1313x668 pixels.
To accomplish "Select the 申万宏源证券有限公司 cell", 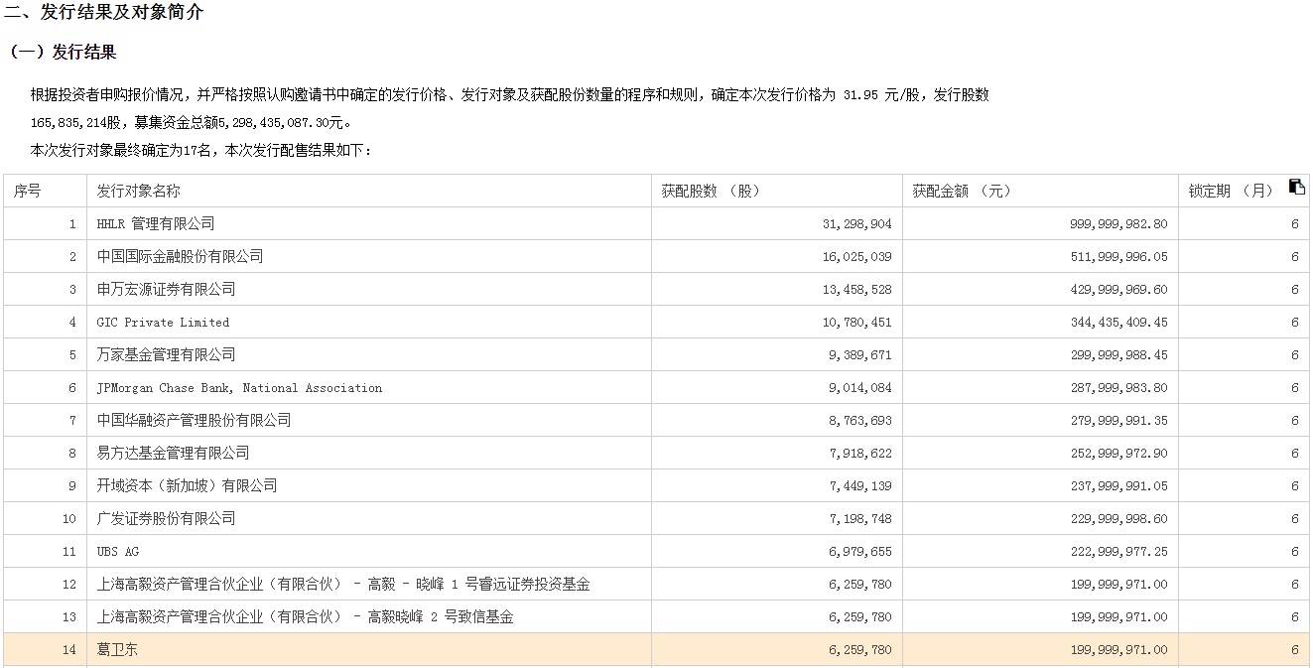I will point(369,290).
